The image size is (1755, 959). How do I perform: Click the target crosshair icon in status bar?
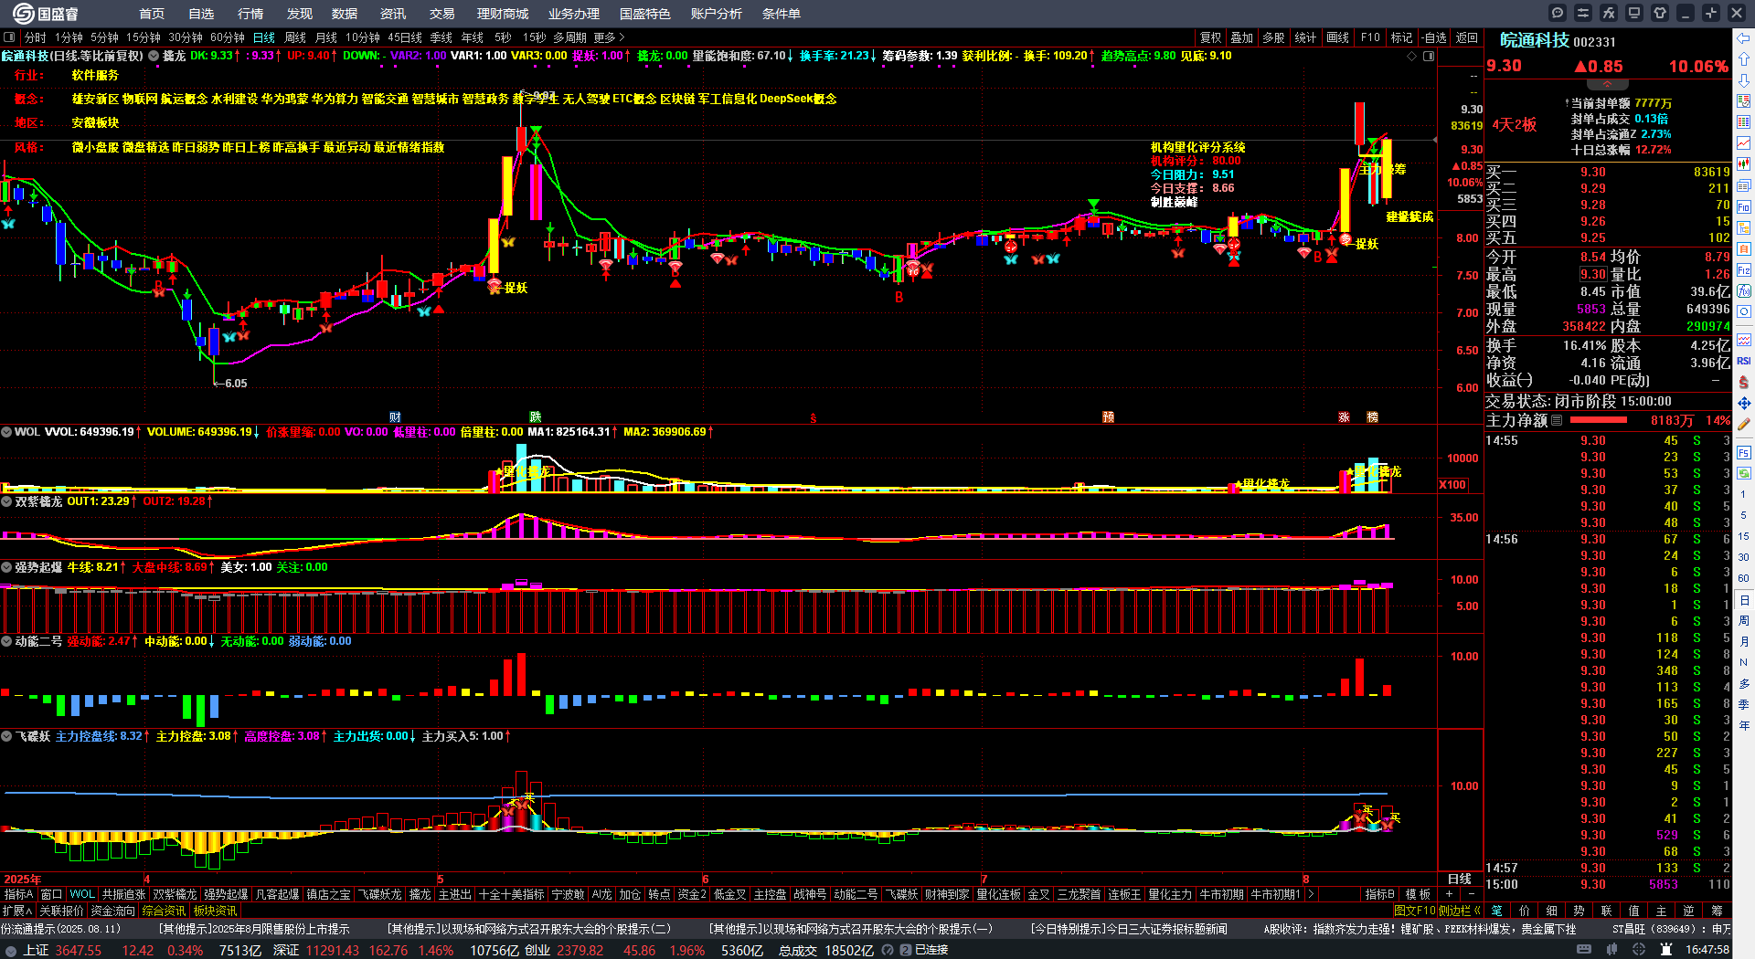coord(1641,950)
